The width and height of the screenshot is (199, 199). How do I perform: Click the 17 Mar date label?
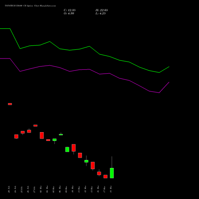[104, 189]
